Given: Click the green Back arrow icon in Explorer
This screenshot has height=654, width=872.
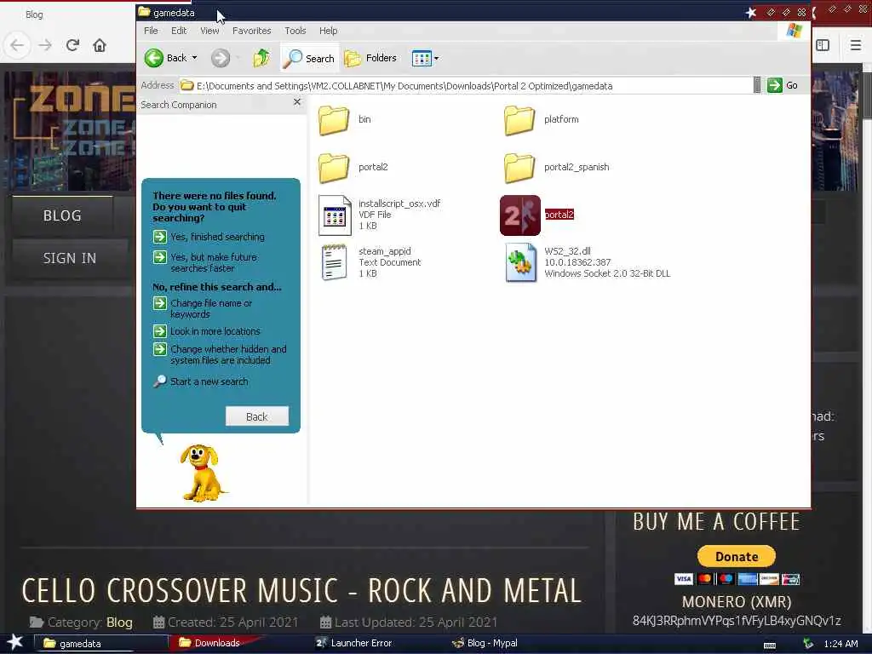Looking at the screenshot, I should 153,58.
